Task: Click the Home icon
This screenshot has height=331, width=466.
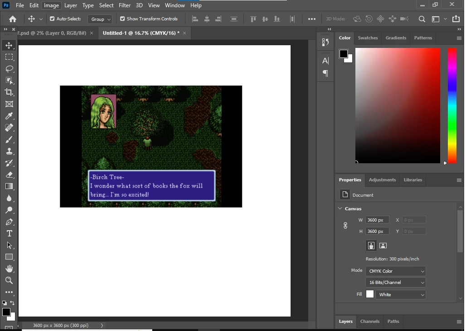Action: pyautogui.click(x=13, y=19)
